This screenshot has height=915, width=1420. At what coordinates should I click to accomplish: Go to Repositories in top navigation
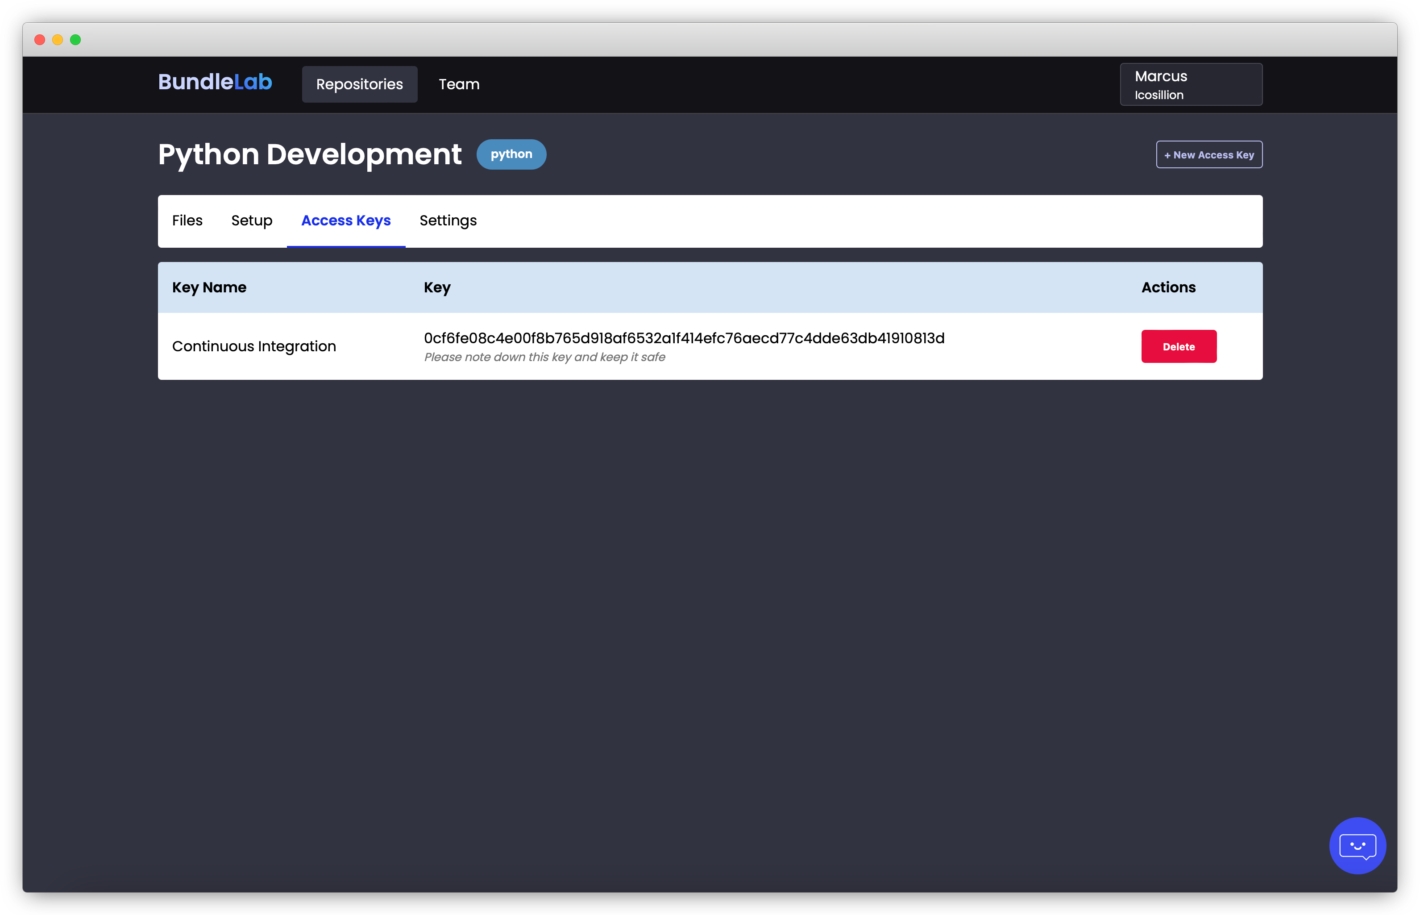pos(359,84)
